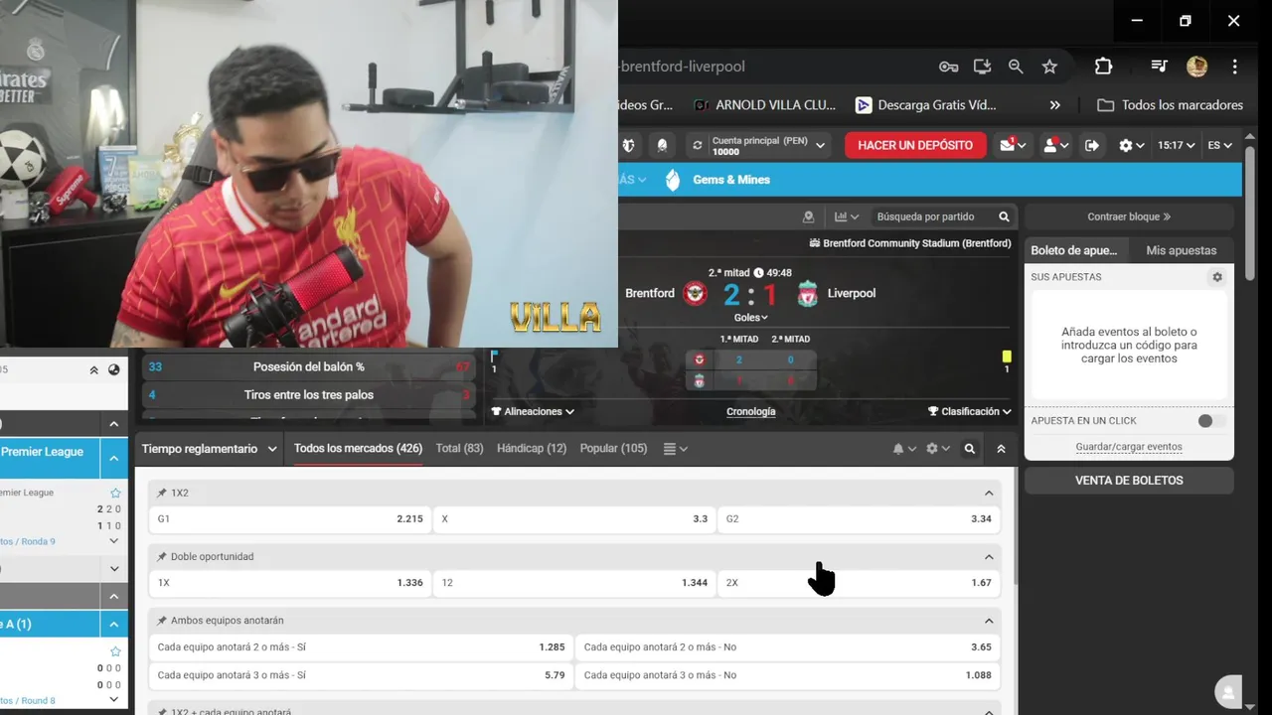Viewport: 1272px width, 715px height.
Task: Open the Gems & Mines menu item
Action: point(731,180)
